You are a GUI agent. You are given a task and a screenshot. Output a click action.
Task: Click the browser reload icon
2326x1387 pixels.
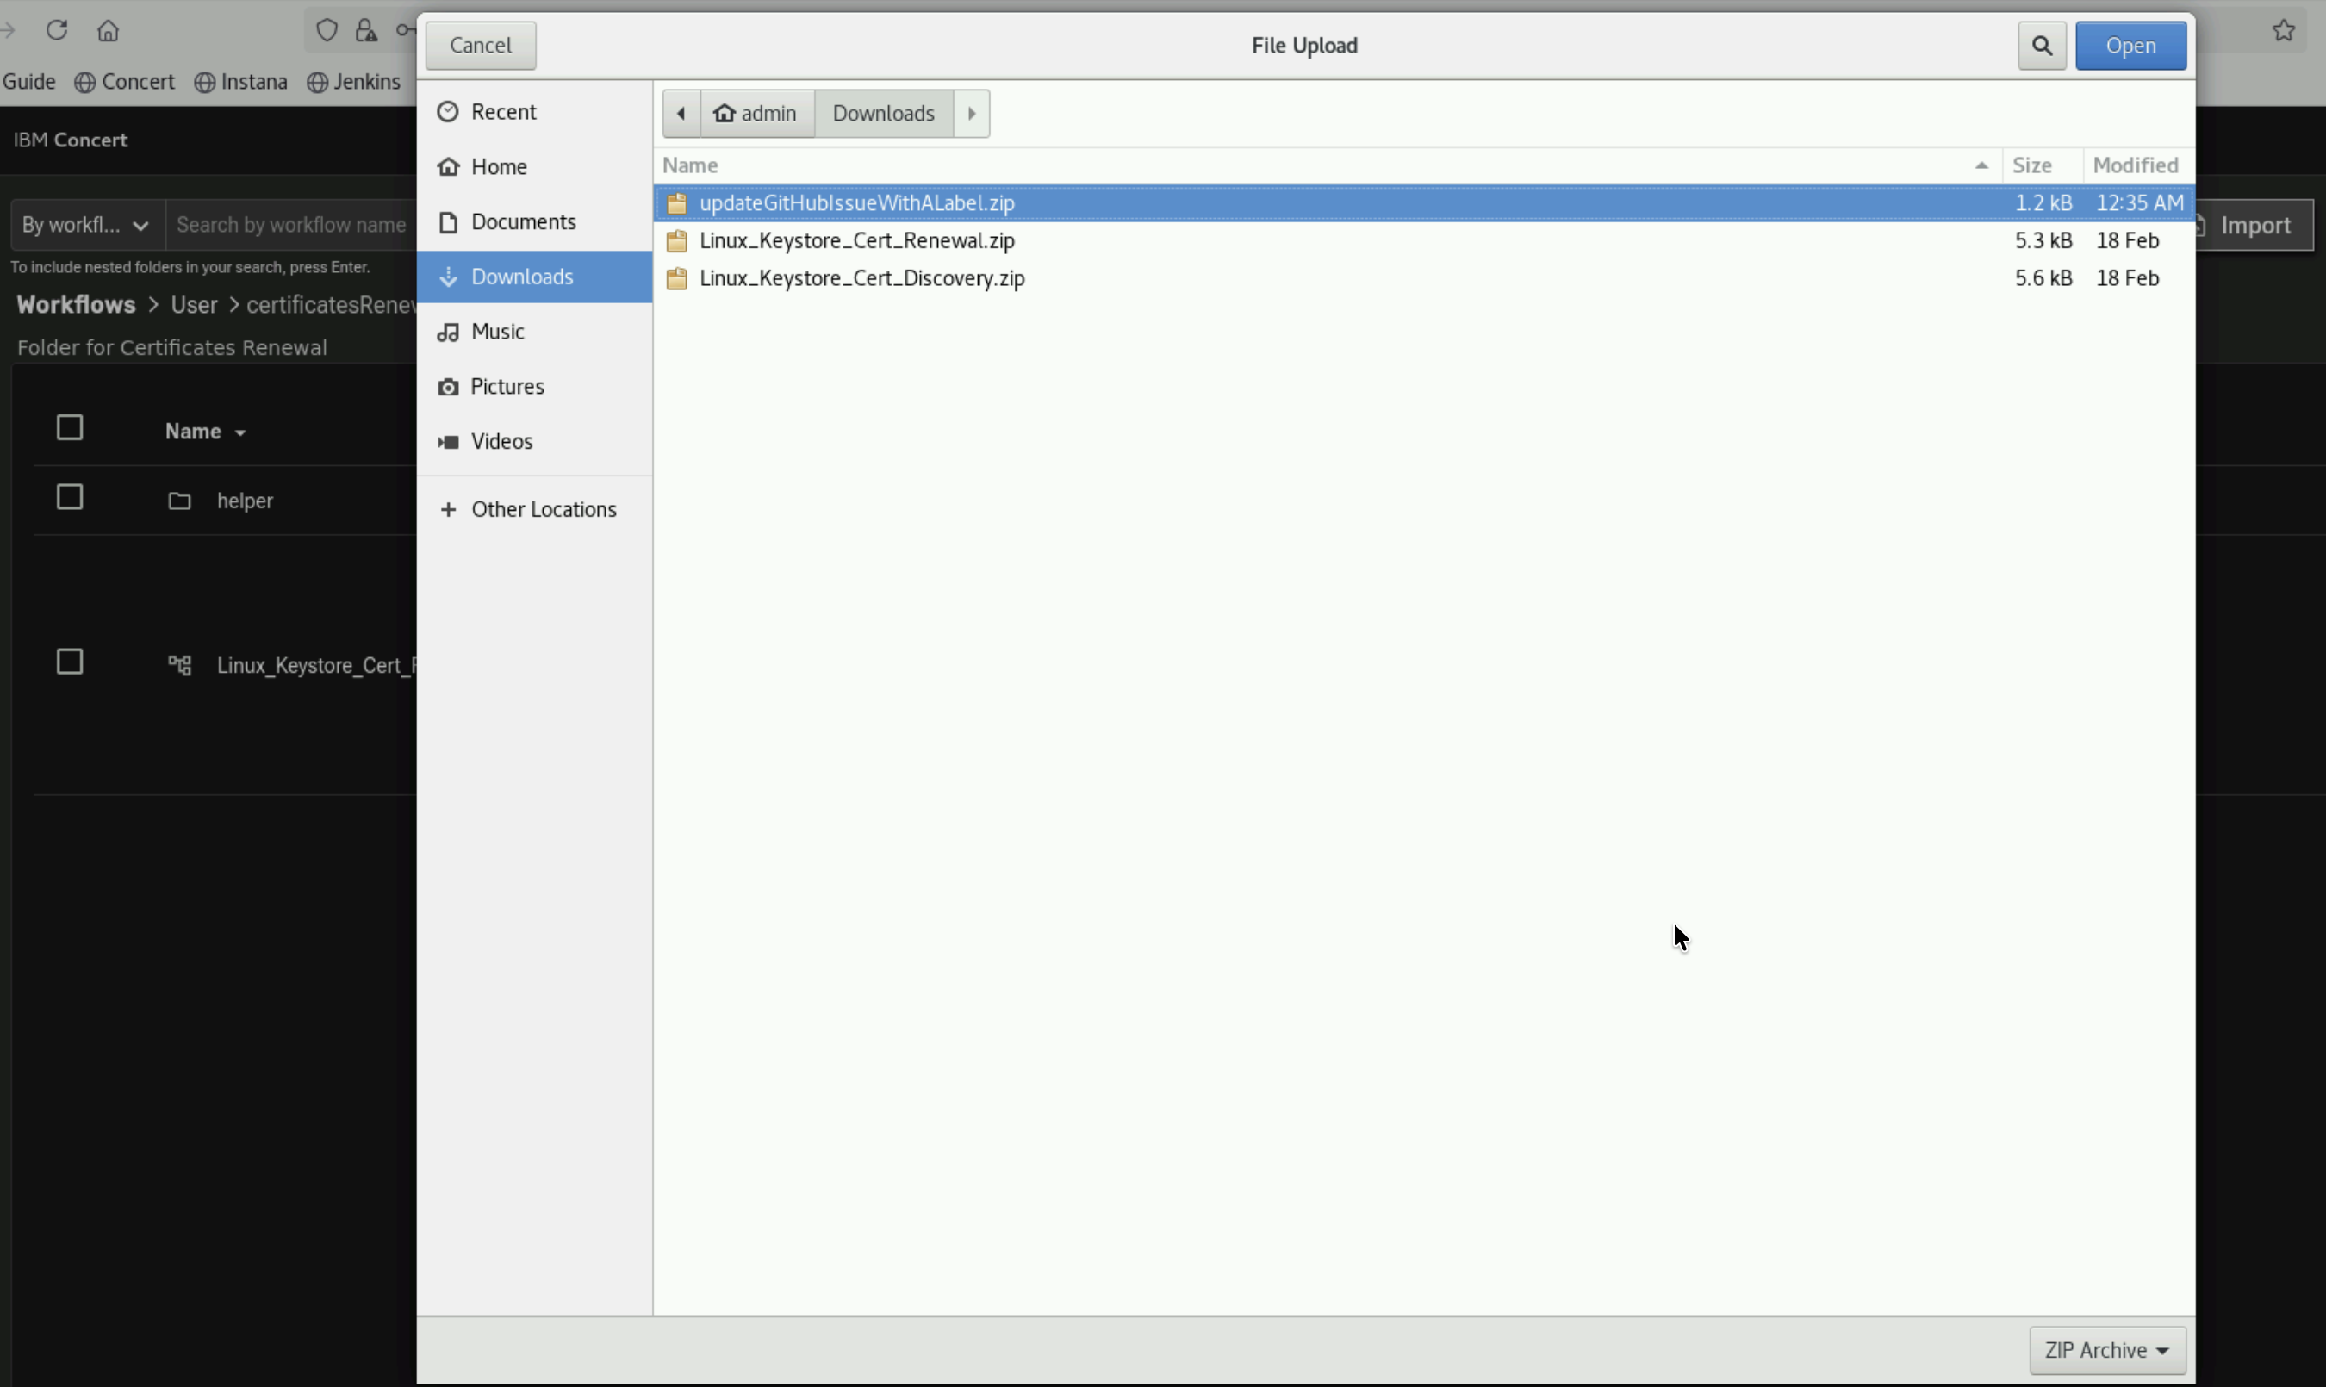point(57,30)
